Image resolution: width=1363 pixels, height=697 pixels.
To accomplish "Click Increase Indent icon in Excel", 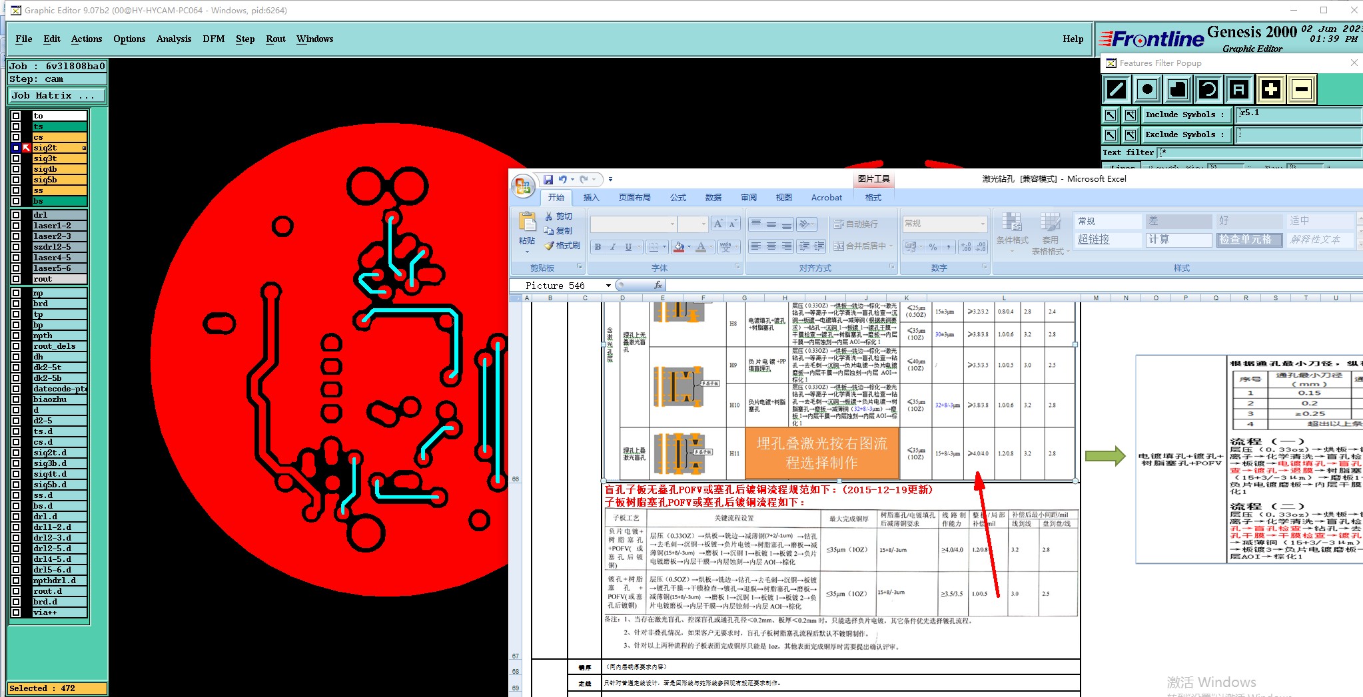I will tap(819, 246).
